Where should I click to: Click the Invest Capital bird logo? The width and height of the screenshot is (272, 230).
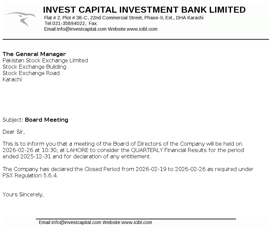(x=21, y=19)
